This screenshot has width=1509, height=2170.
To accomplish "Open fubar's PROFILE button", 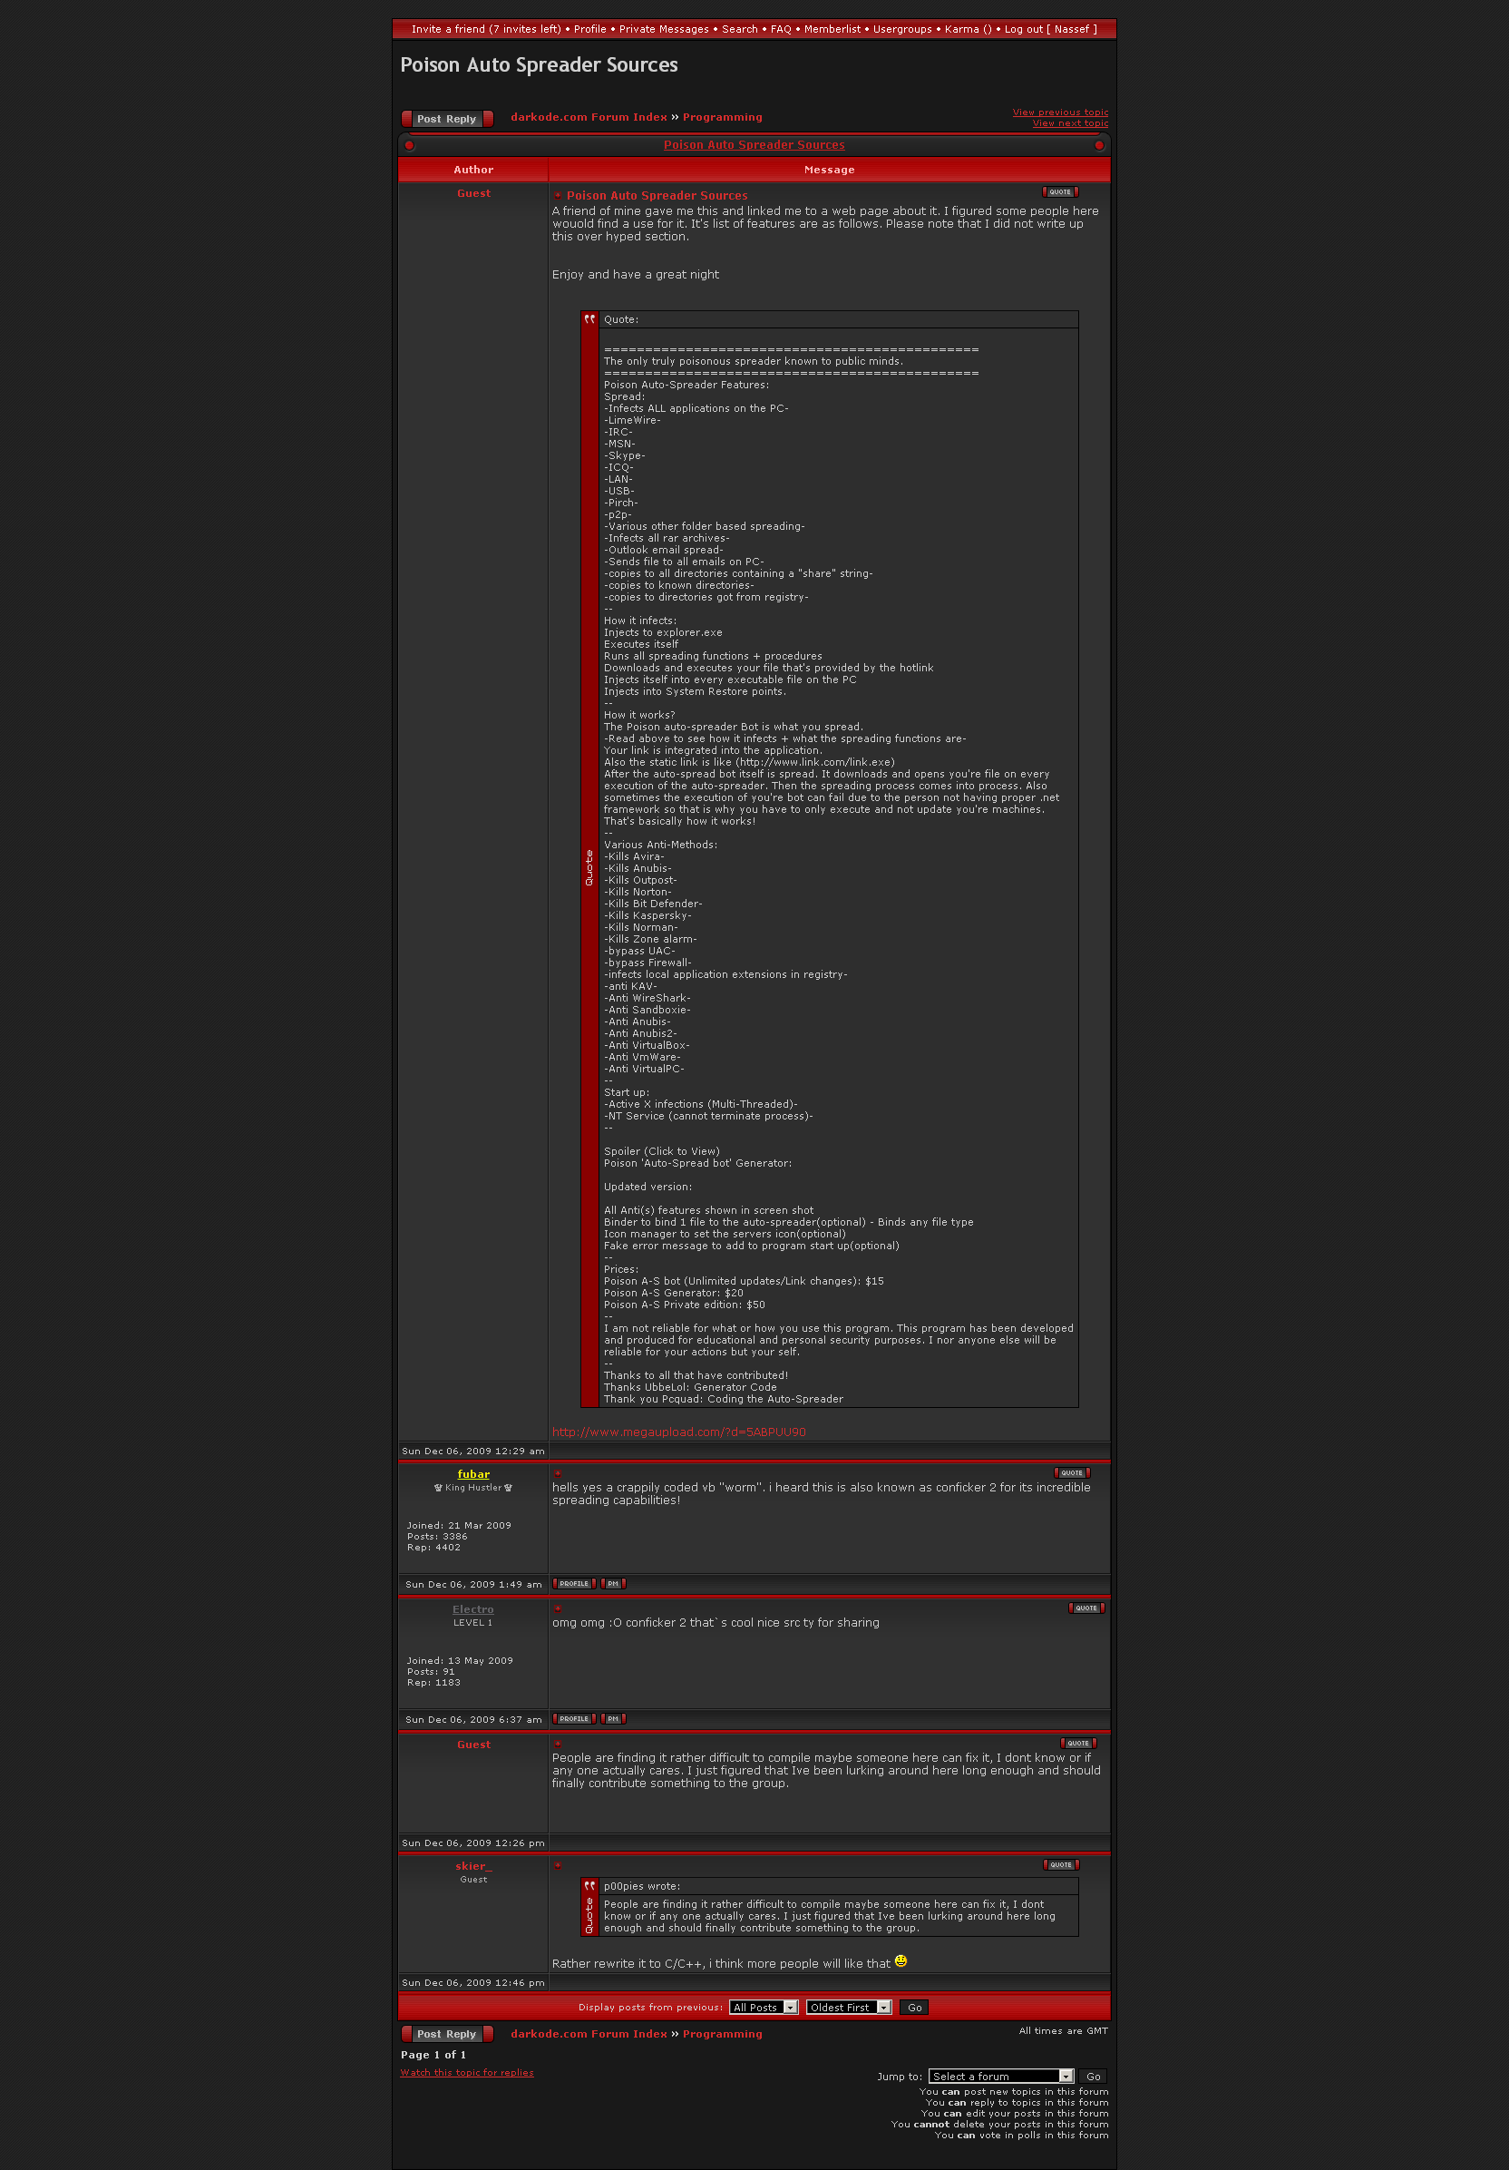I will click(x=573, y=1583).
